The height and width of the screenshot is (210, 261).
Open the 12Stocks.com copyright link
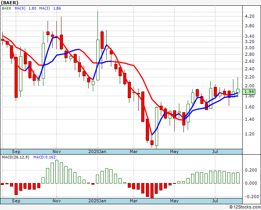coord(245,207)
